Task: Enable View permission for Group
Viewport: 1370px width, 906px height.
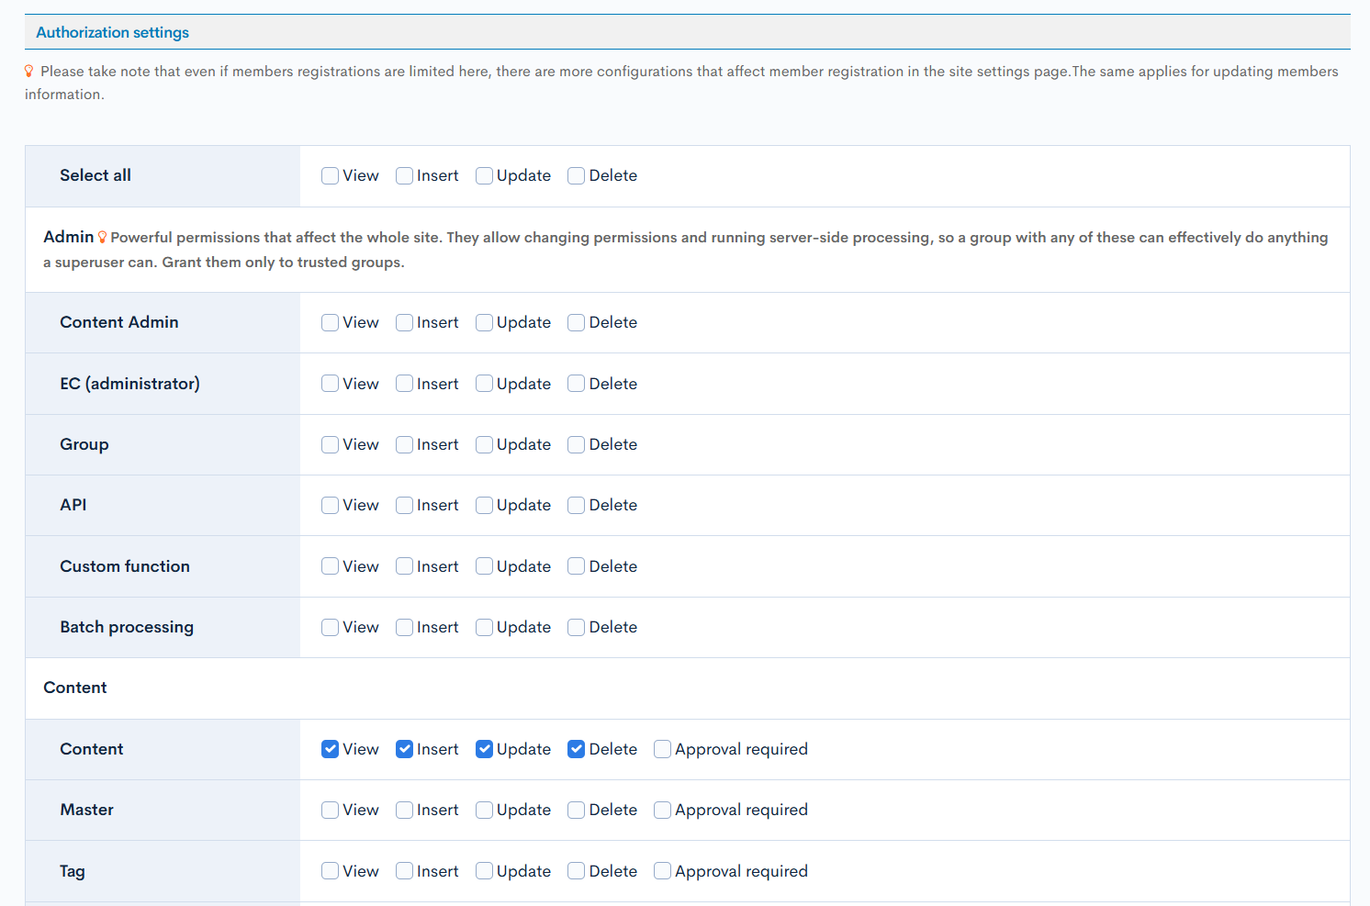Action: [x=330, y=444]
